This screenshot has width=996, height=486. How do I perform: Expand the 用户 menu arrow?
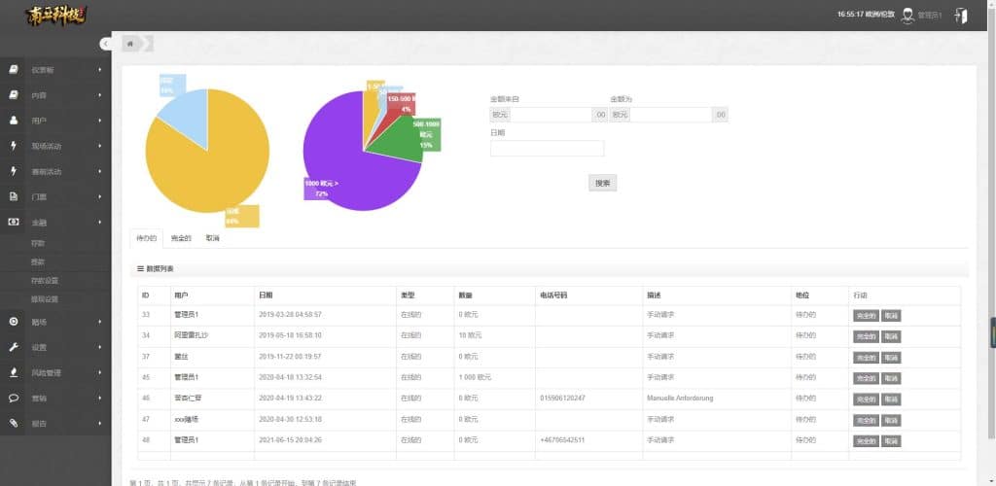100,121
